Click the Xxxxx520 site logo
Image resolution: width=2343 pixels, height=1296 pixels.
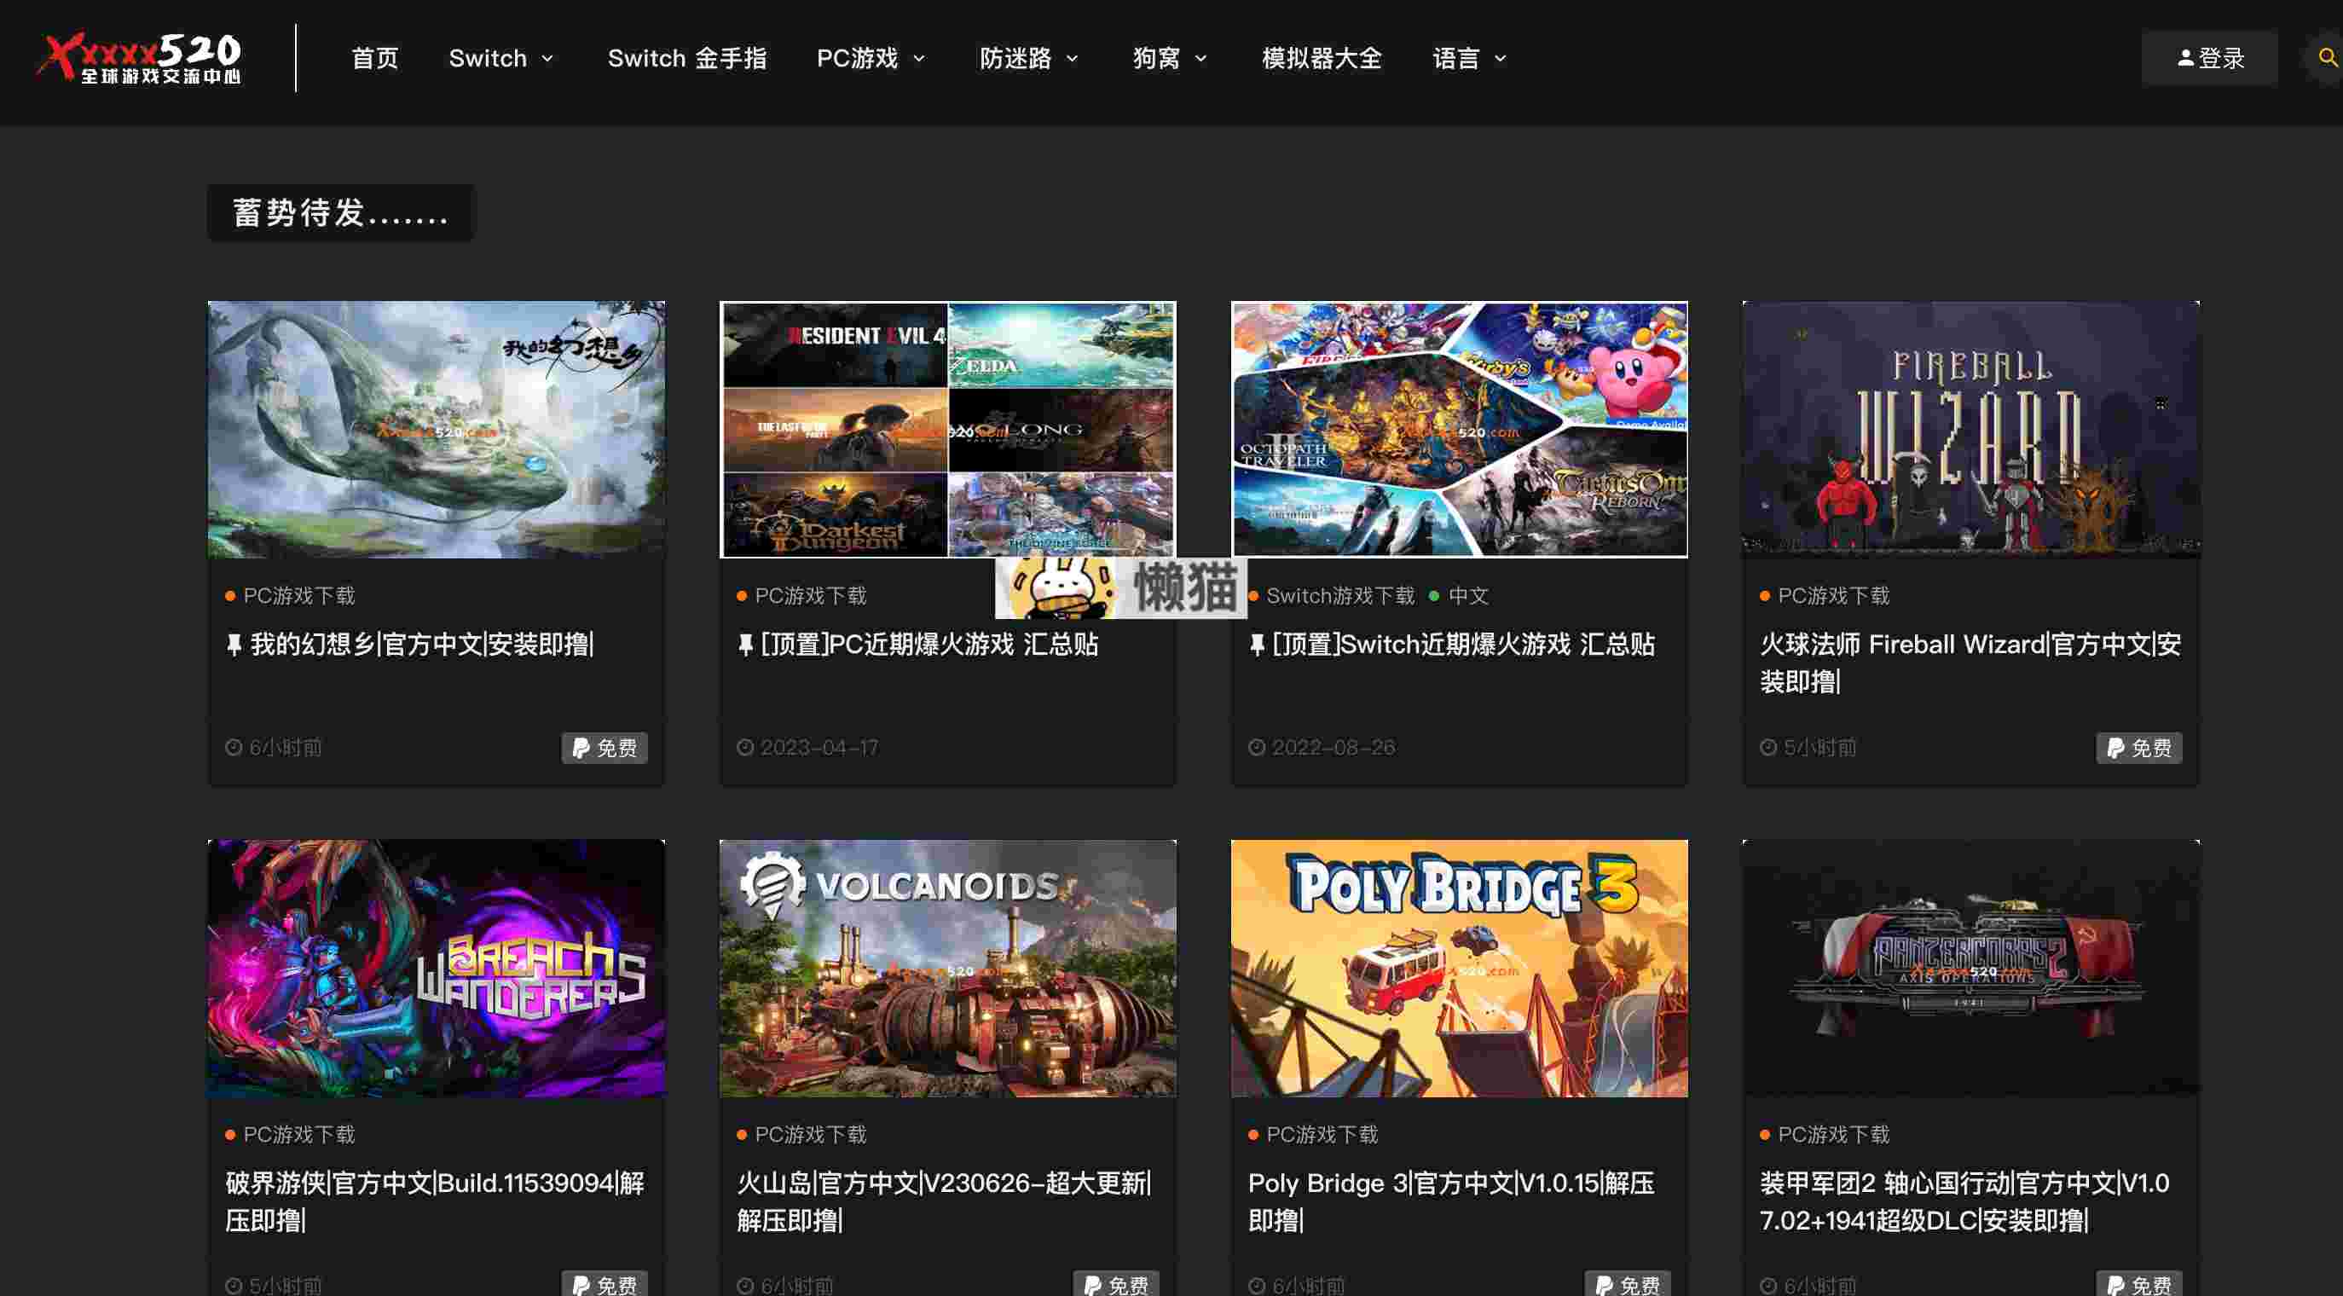point(140,58)
